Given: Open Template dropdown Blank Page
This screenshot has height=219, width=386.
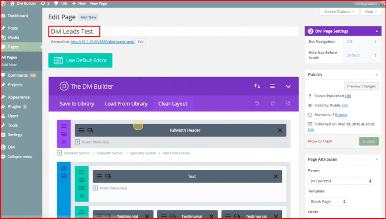Looking at the screenshot, I should (x=327, y=201).
